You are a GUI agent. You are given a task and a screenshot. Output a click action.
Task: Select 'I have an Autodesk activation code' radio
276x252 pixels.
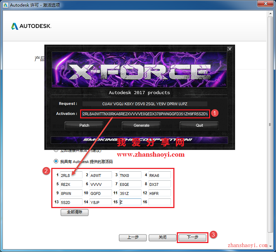tap(56, 161)
